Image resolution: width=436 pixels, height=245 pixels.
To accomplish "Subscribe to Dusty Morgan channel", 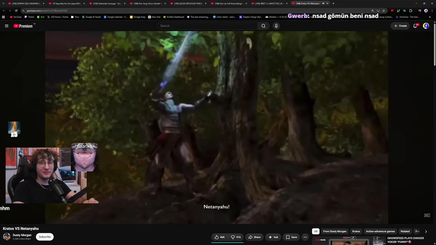I will pos(45,237).
